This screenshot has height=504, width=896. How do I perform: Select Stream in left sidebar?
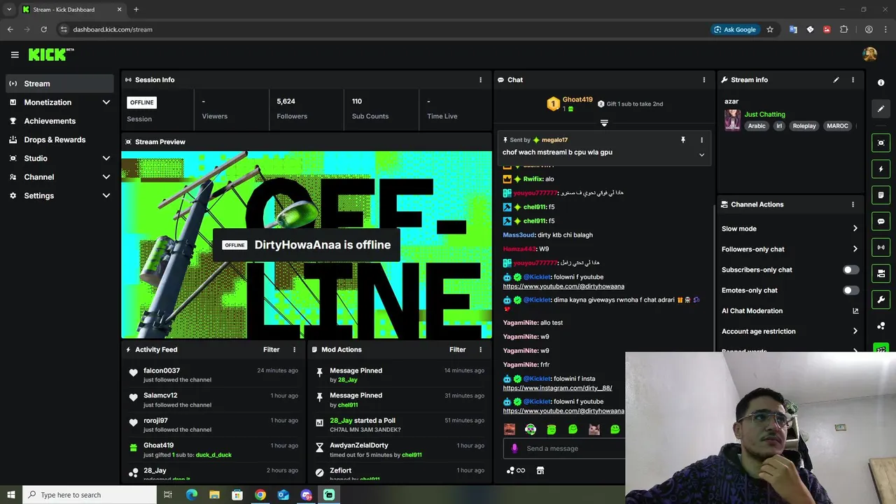pos(60,83)
